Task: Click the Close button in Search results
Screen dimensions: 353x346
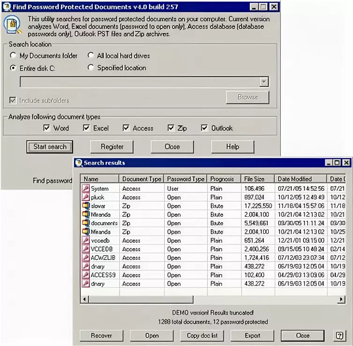Action: [x=303, y=336]
